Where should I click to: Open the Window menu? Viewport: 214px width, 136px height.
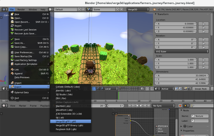33,9
